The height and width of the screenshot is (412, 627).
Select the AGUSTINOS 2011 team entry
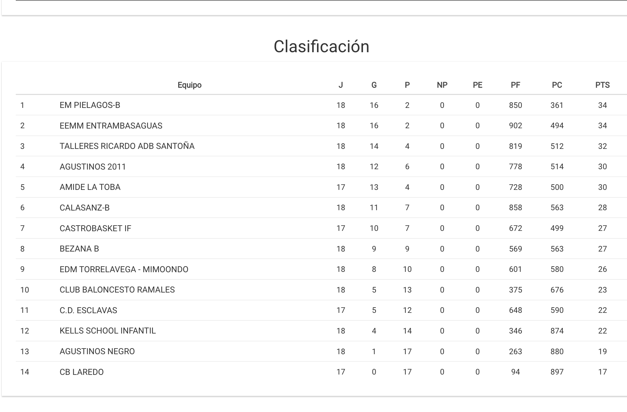pos(93,167)
